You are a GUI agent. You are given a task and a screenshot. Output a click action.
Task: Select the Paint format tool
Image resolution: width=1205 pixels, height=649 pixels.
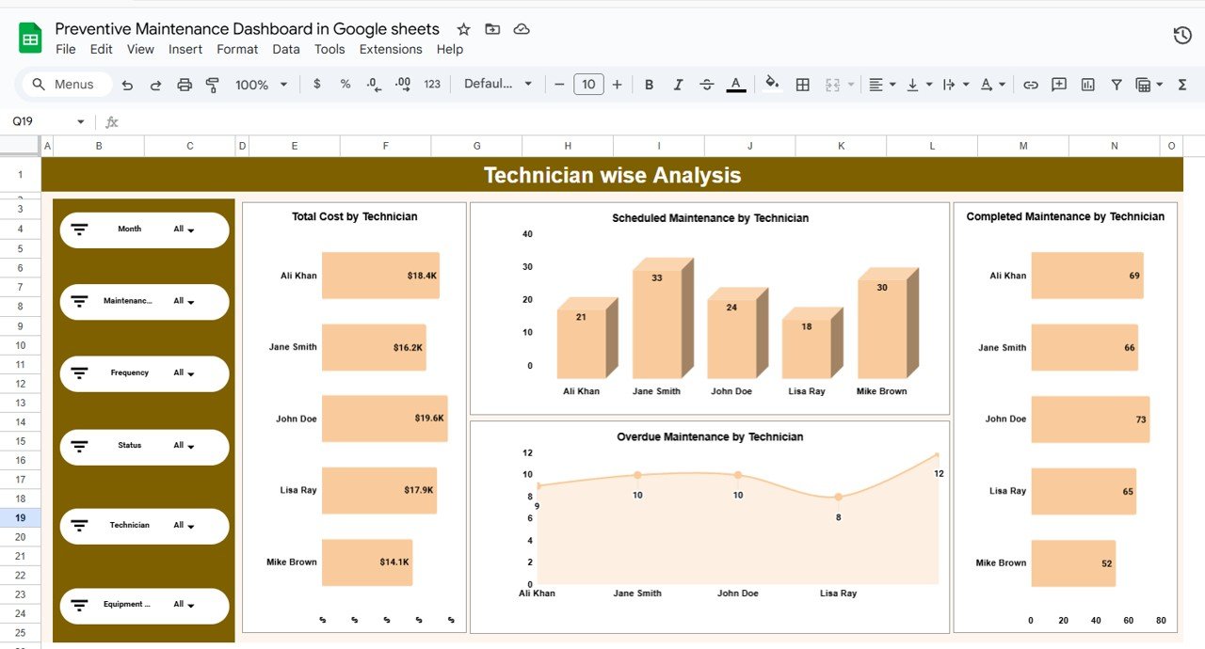213,85
